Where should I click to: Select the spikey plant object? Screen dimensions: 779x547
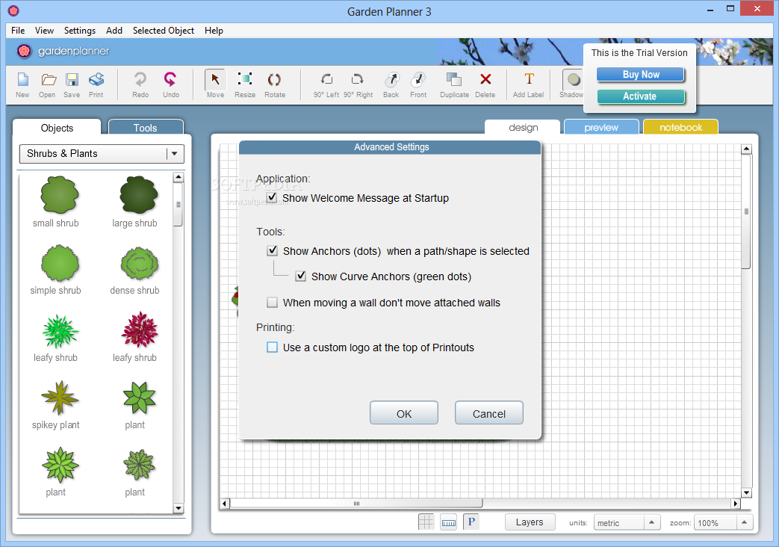pyautogui.click(x=60, y=398)
